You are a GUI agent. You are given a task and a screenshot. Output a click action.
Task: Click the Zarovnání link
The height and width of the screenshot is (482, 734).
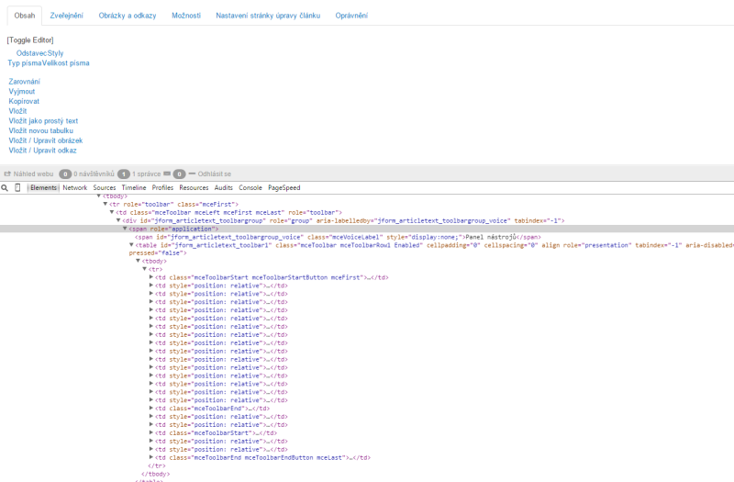[25, 82]
